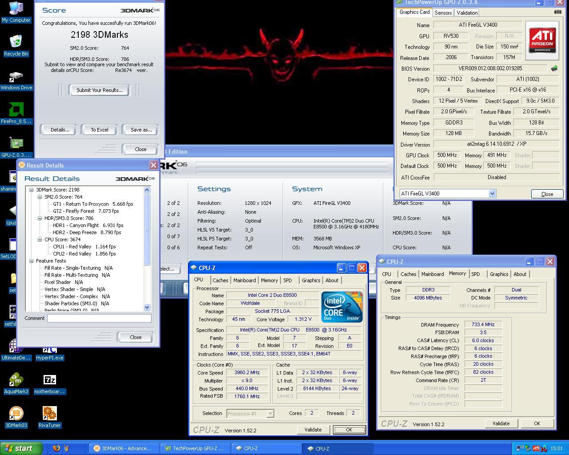
Task: Collapse the Feature Tests node
Action: pos(32,261)
